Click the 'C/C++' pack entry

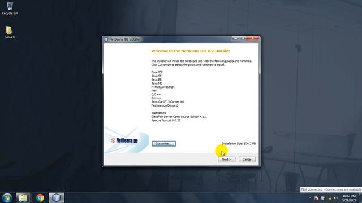[156, 94]
